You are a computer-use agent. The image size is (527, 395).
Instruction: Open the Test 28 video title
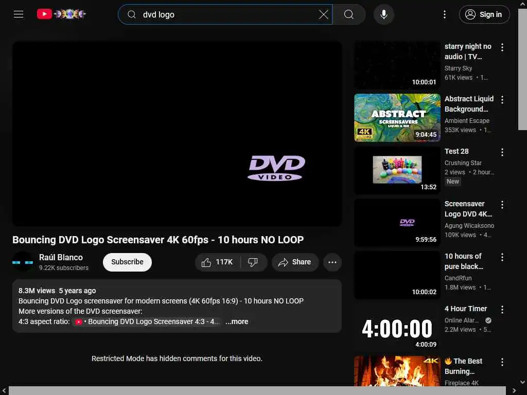click(x=456, y=151)
